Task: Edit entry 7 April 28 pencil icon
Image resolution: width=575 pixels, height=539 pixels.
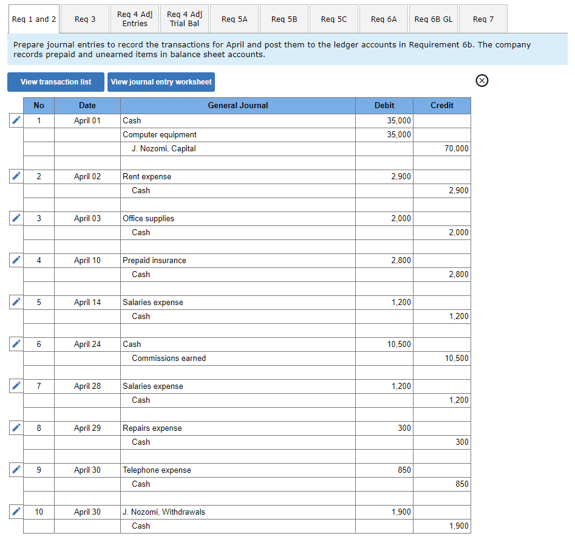Action: point(16,386)
